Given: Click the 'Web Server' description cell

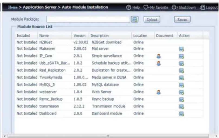Looking at the screenshot, I should point(102,92).
